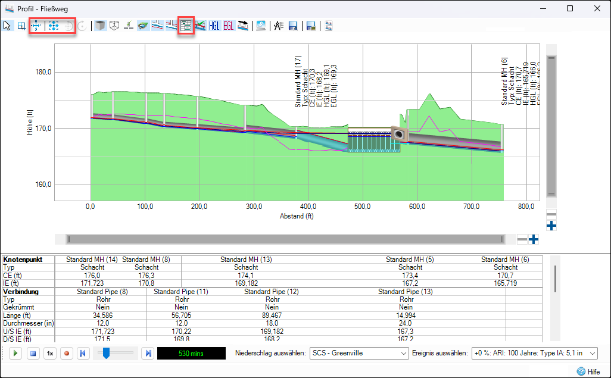This screenshot has height=378, width=611.
Task: Select Standard MH (5) column header
Action: coord(410,260)
